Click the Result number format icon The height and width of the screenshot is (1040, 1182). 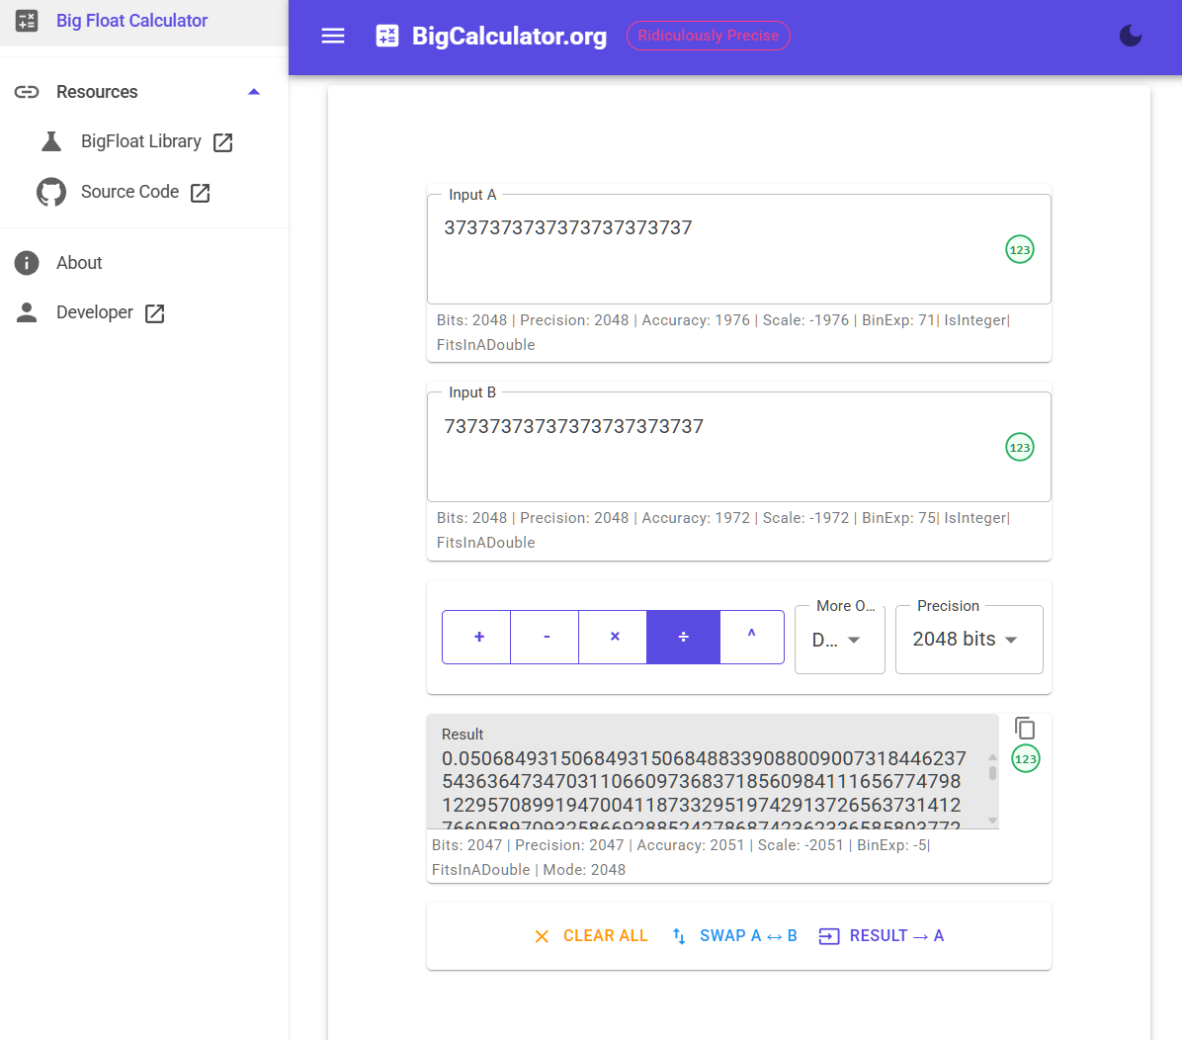pos(1025,759)
